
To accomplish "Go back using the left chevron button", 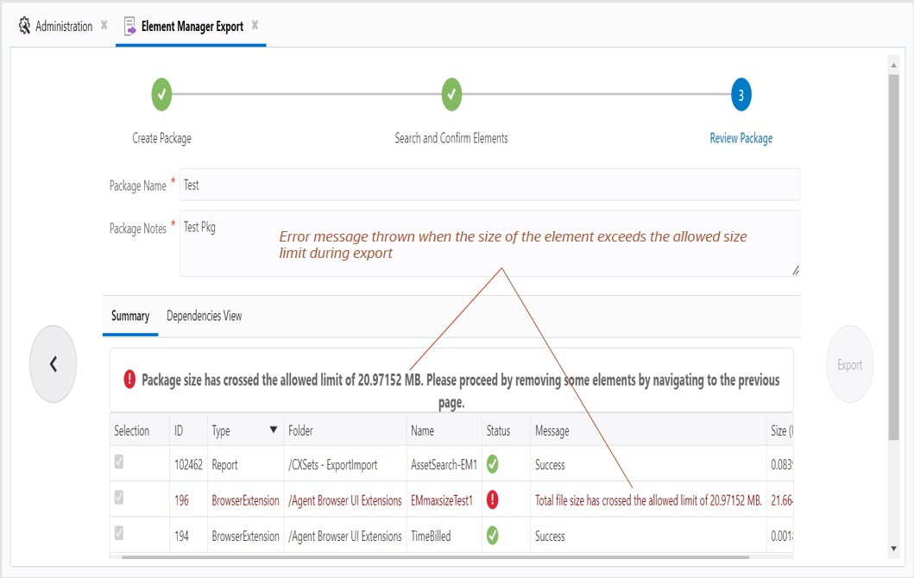I will pyautogui.click(x=53, y=364).
